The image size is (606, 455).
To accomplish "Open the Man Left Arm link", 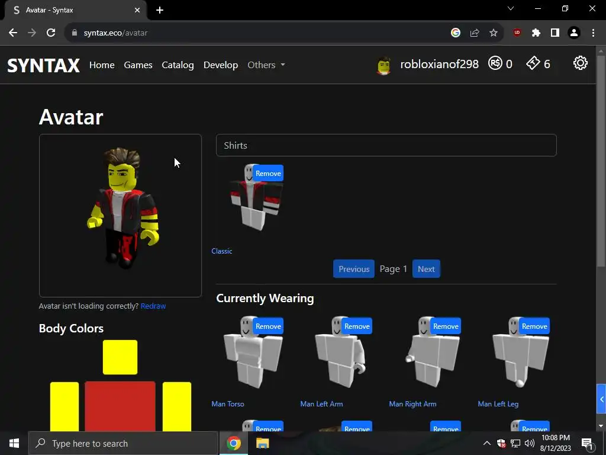I will click(321, 404).
